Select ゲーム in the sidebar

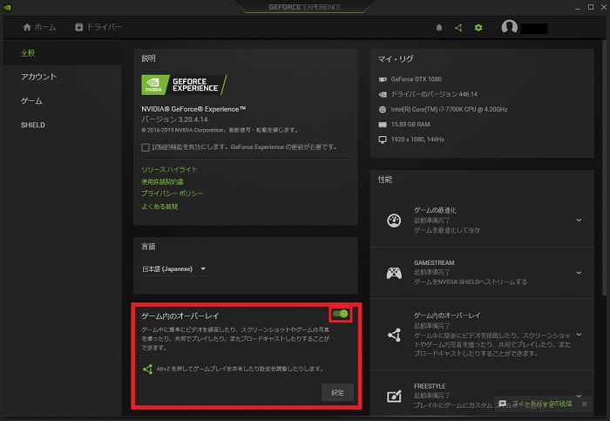pos(31,101)
